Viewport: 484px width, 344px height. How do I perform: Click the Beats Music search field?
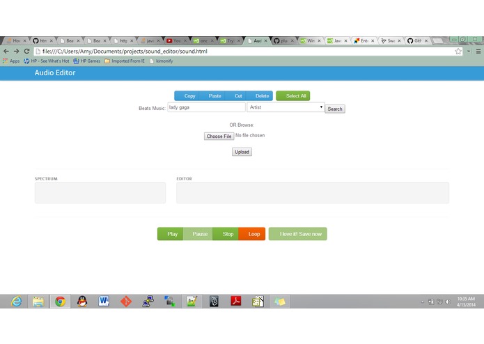tap(206, 107)
